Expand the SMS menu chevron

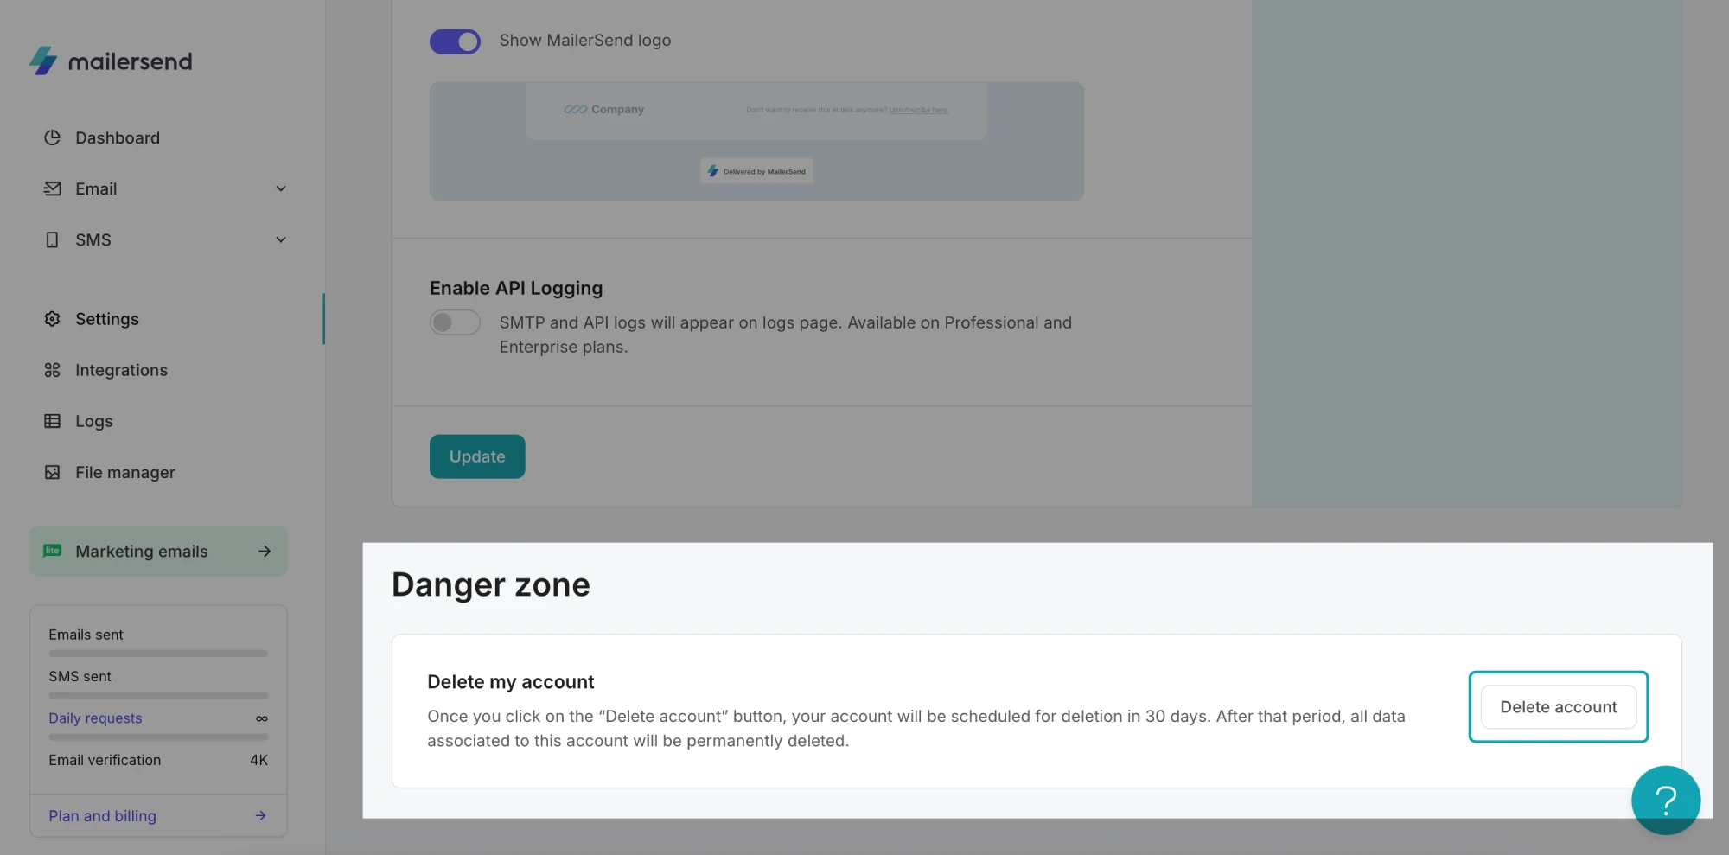(x=281, y=239)
